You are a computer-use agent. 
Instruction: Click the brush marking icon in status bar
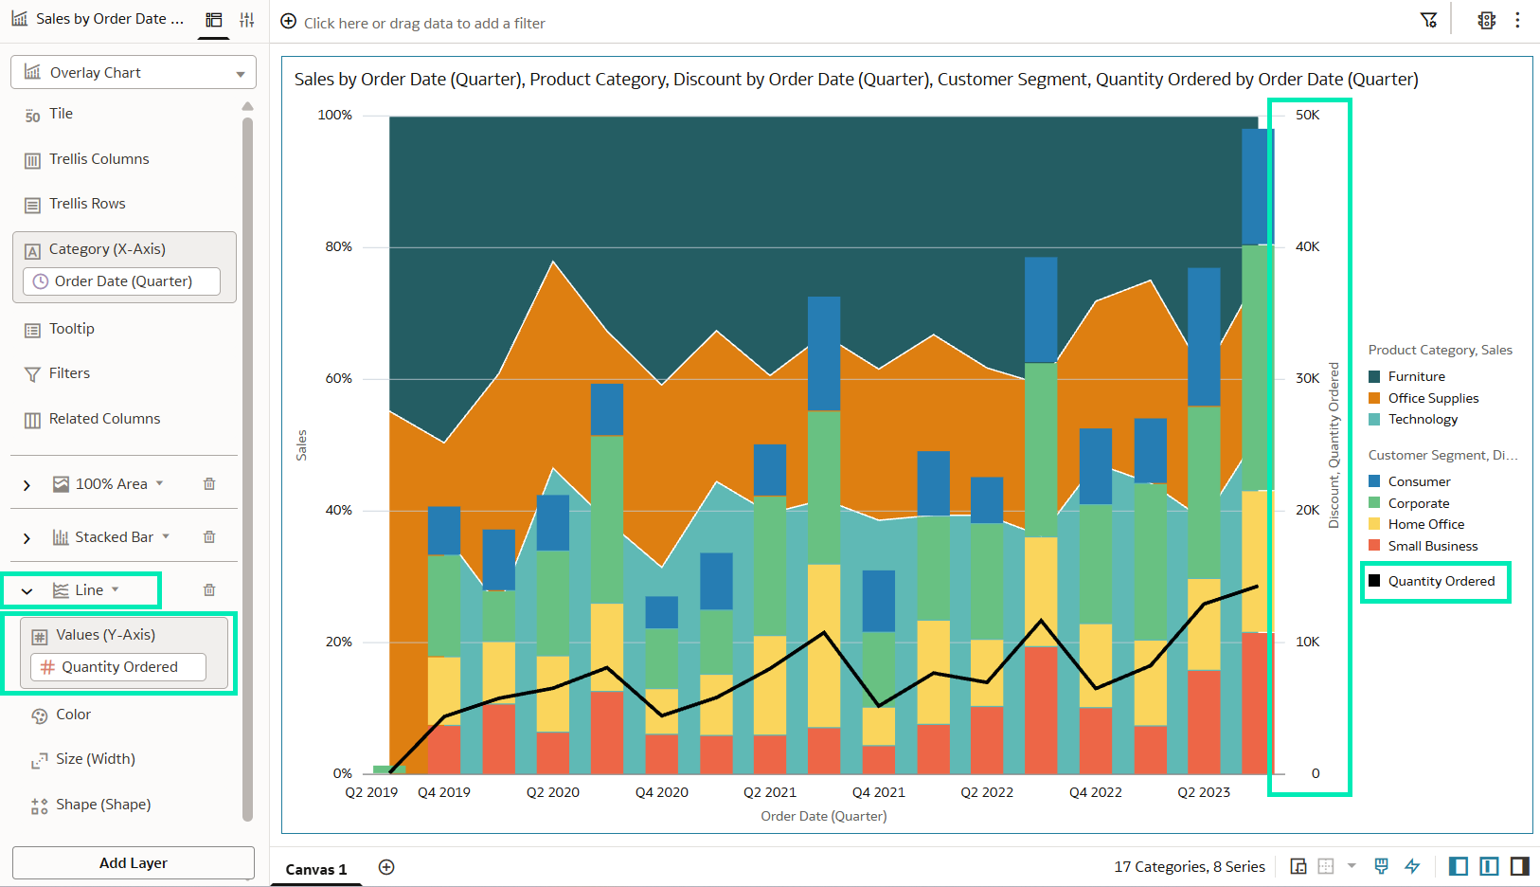[1382, 866]
